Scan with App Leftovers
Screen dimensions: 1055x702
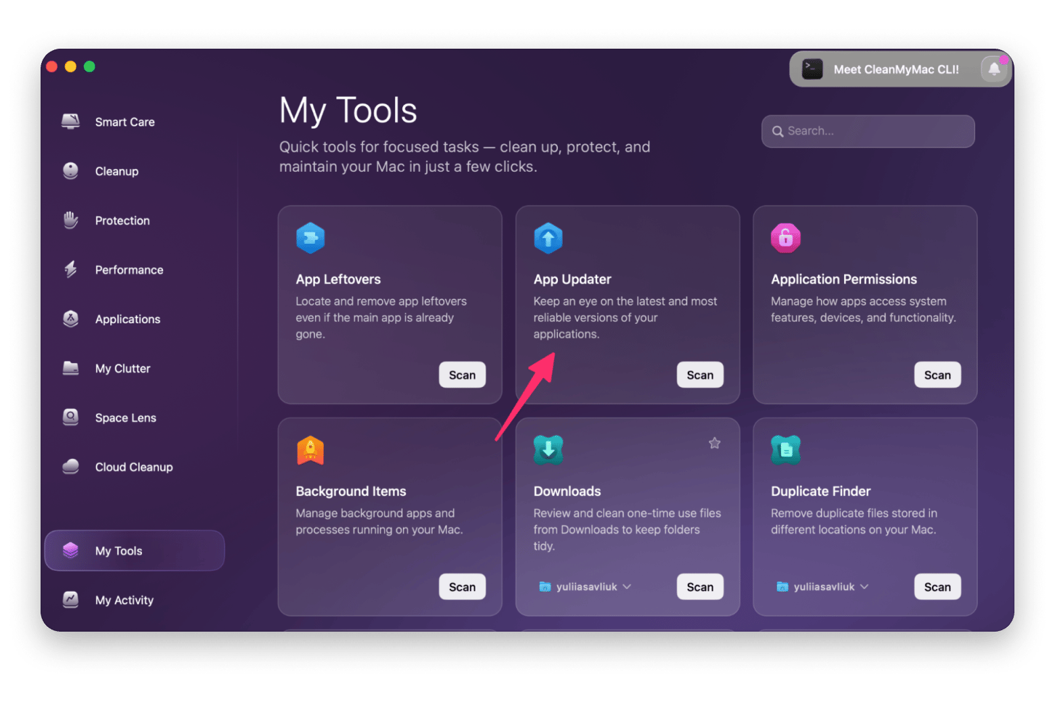coord(463,375)
